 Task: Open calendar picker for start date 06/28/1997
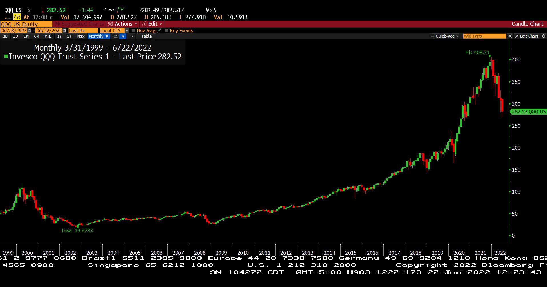(x=29, y=31)
